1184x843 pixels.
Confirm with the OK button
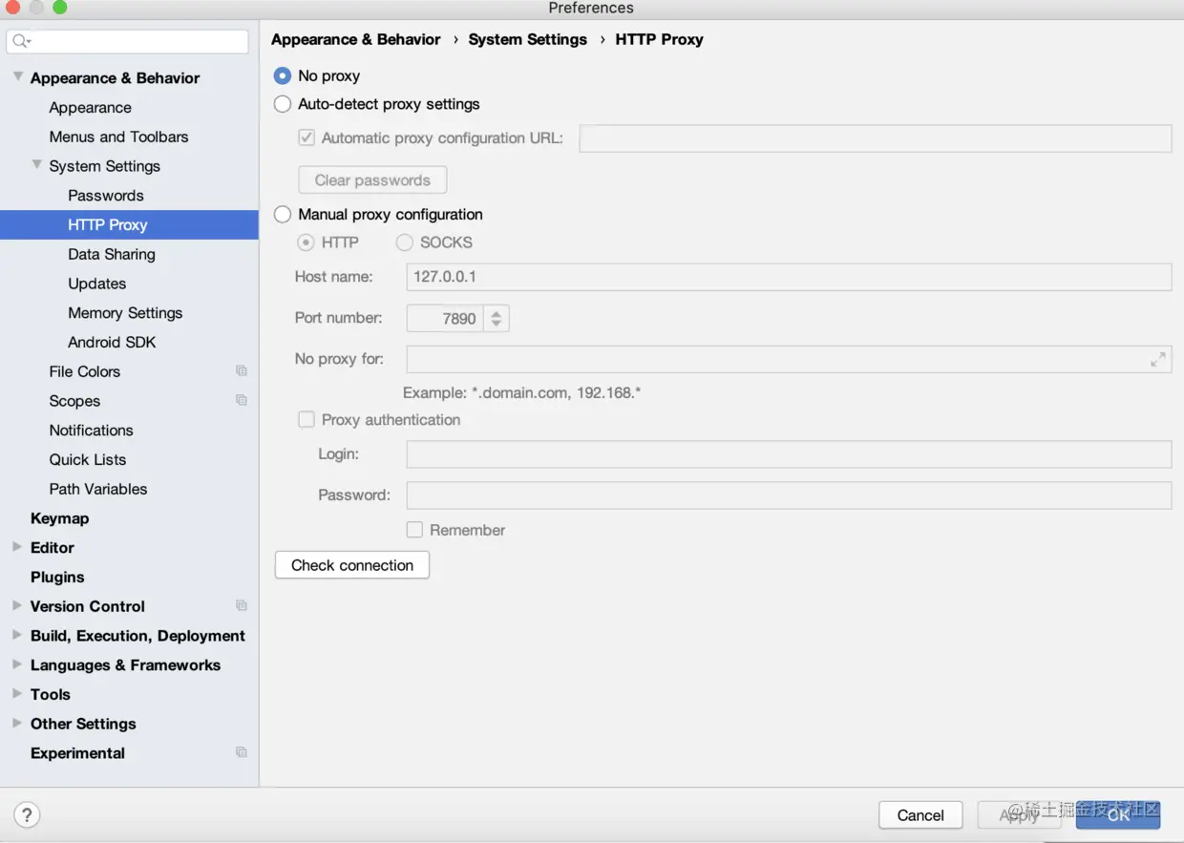pos(1118,815)
